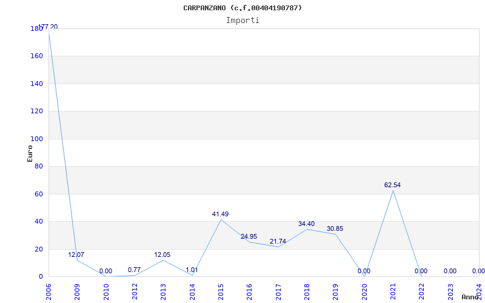485x303 pixels.
Task: Click the 0.00 label above 2010
Action: click(x=105, y=271)
